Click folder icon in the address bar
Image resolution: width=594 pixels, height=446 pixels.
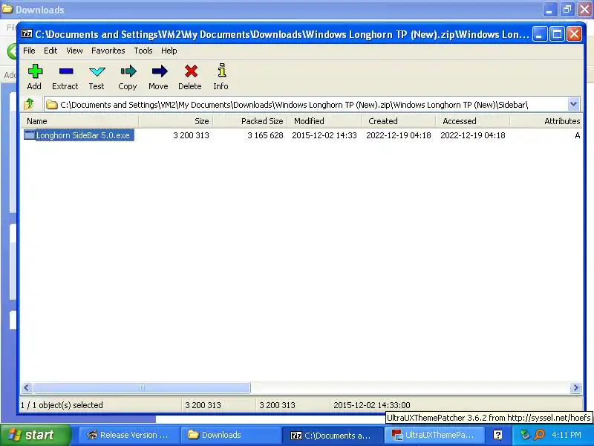point(52,105)
